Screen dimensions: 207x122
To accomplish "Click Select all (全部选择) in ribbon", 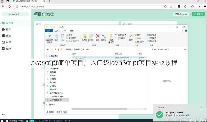I will point(151,35).
